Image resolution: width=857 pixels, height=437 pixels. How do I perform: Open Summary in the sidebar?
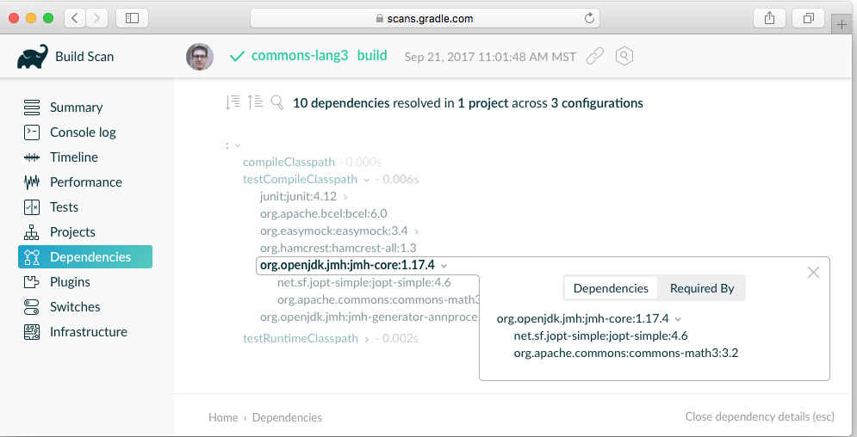(x=76, y=108)
